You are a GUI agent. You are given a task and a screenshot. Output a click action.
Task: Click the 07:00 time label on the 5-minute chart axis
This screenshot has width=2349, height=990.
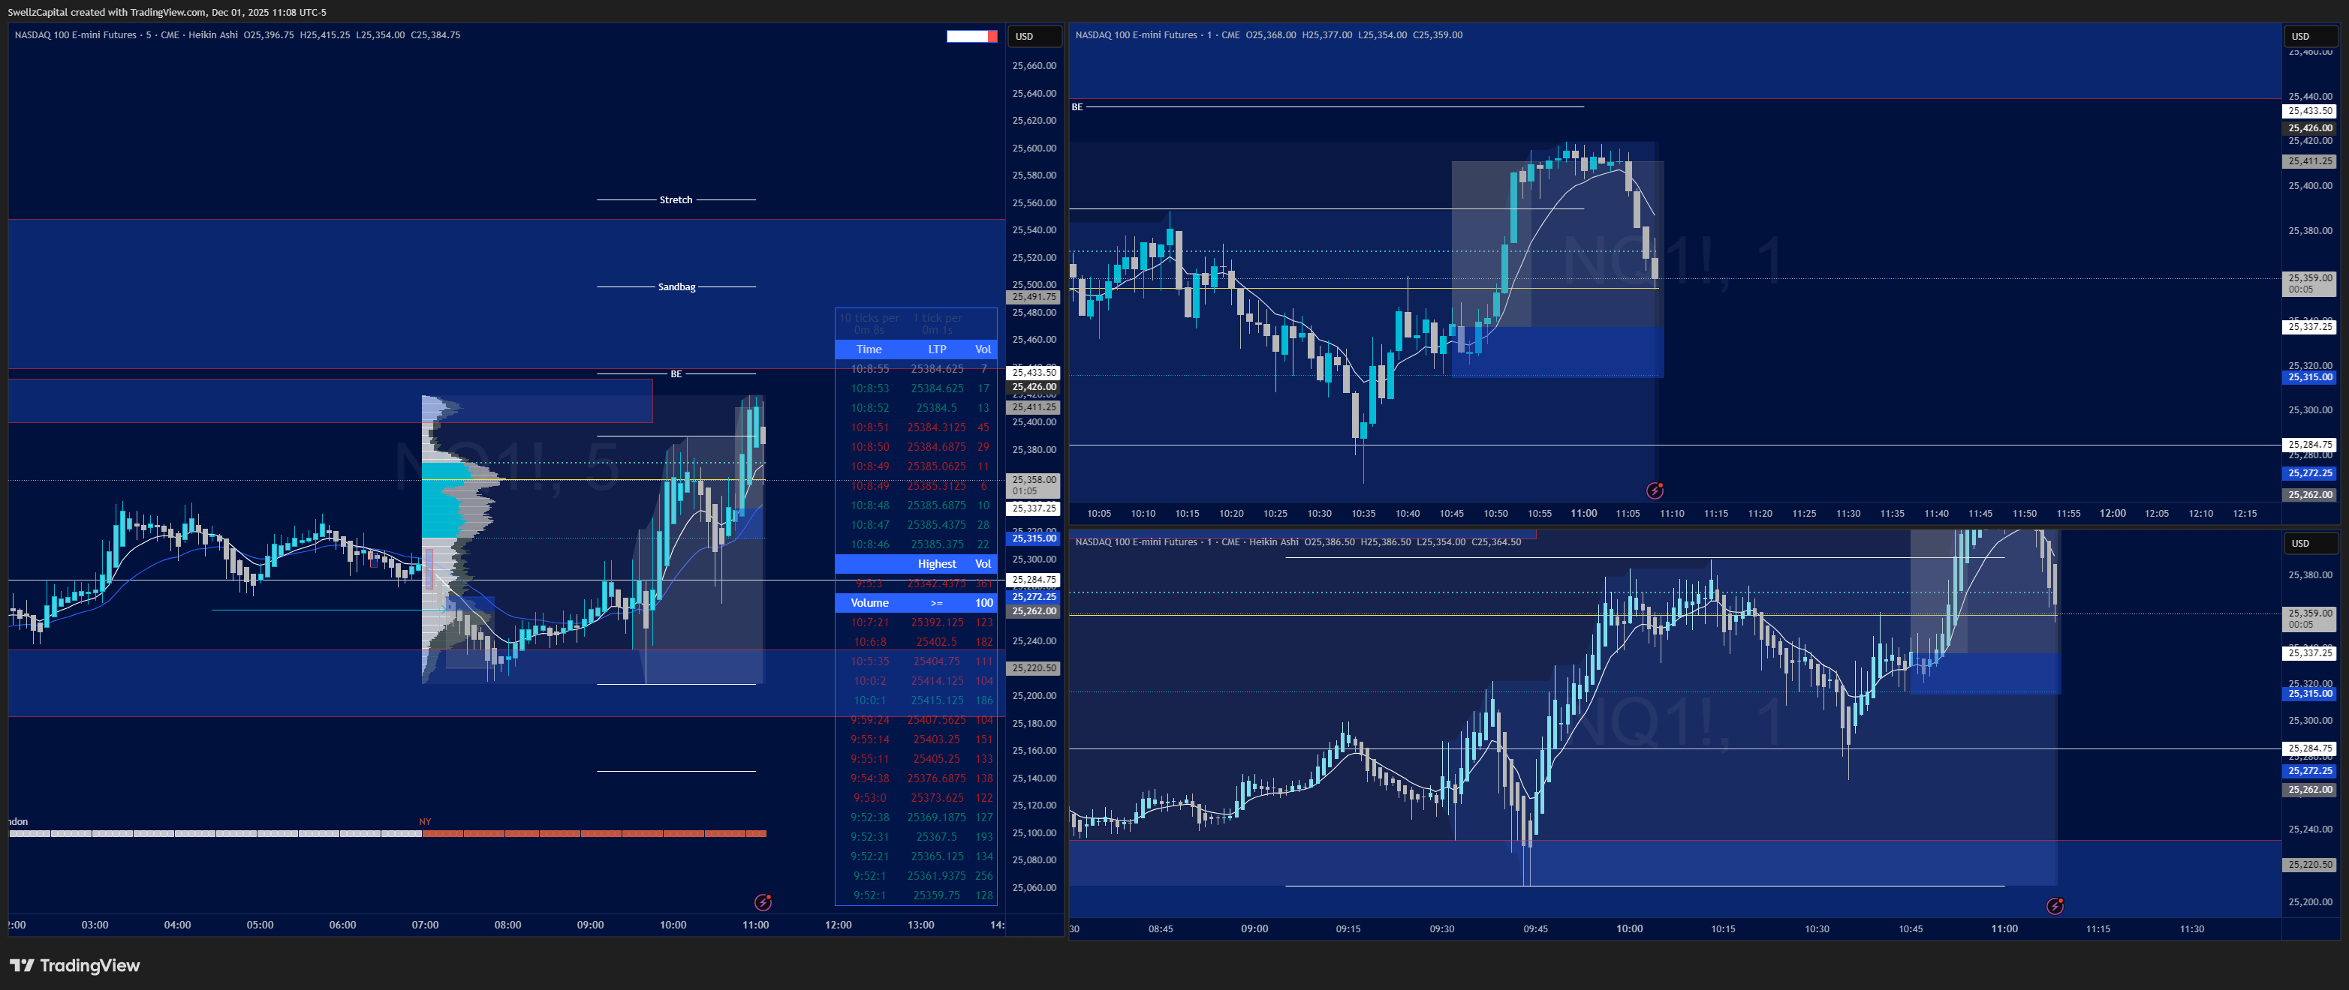tap(425, 925)
